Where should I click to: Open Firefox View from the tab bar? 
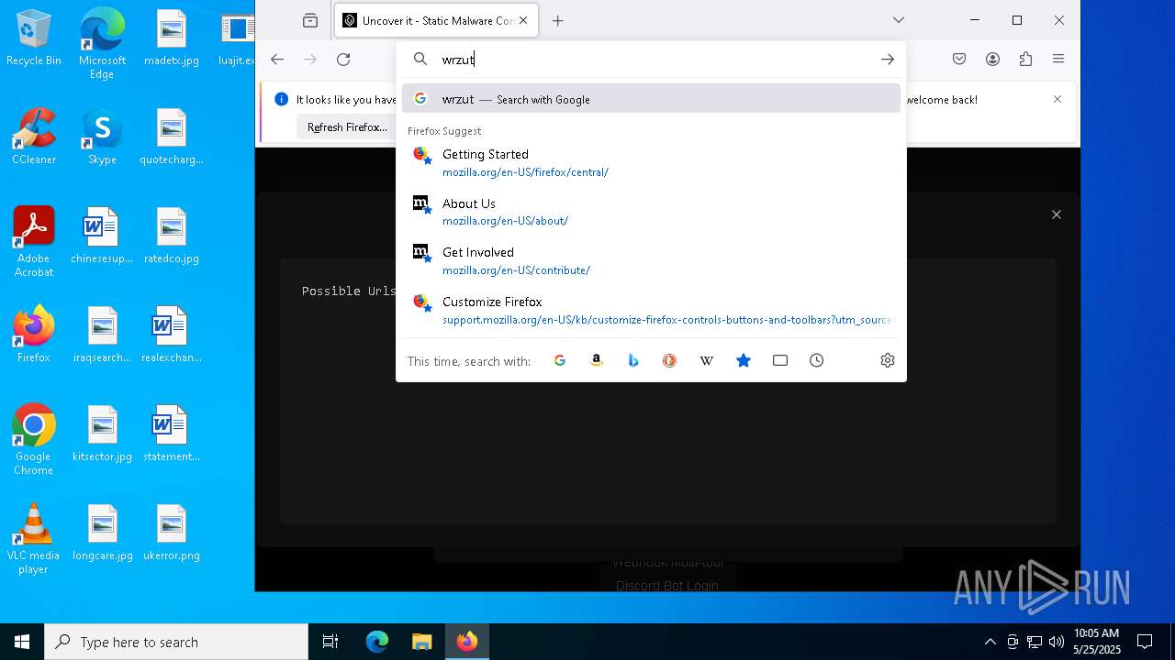point(310,20)
